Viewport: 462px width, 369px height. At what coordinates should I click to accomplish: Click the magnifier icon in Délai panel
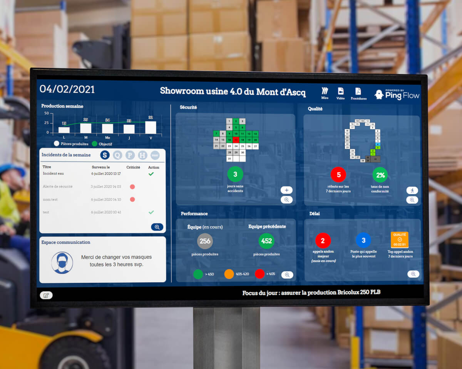click(x=413, y=274)
